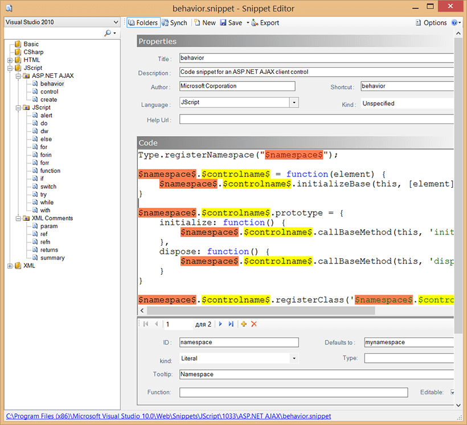Go to next literal record
The width and height of the screenshot is (467, 425).
[220, 324]
